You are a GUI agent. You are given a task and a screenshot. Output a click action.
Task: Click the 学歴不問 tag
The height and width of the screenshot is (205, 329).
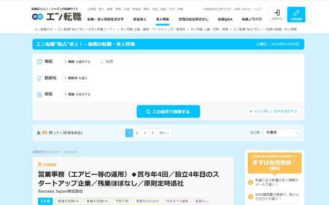(122, 201)
